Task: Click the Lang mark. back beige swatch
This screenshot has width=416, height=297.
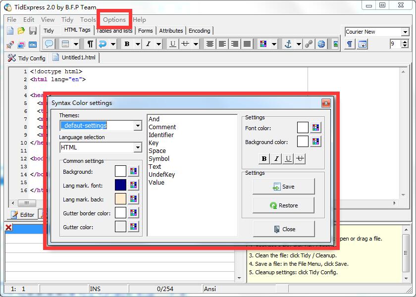Action: [120, 199]
